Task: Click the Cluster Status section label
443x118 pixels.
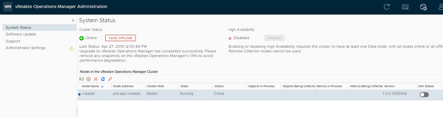Action: [x=91, y=30]
